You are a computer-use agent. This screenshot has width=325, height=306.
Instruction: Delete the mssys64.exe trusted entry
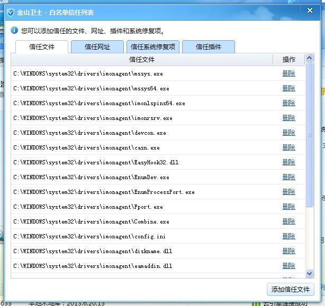tap(288, 88)
